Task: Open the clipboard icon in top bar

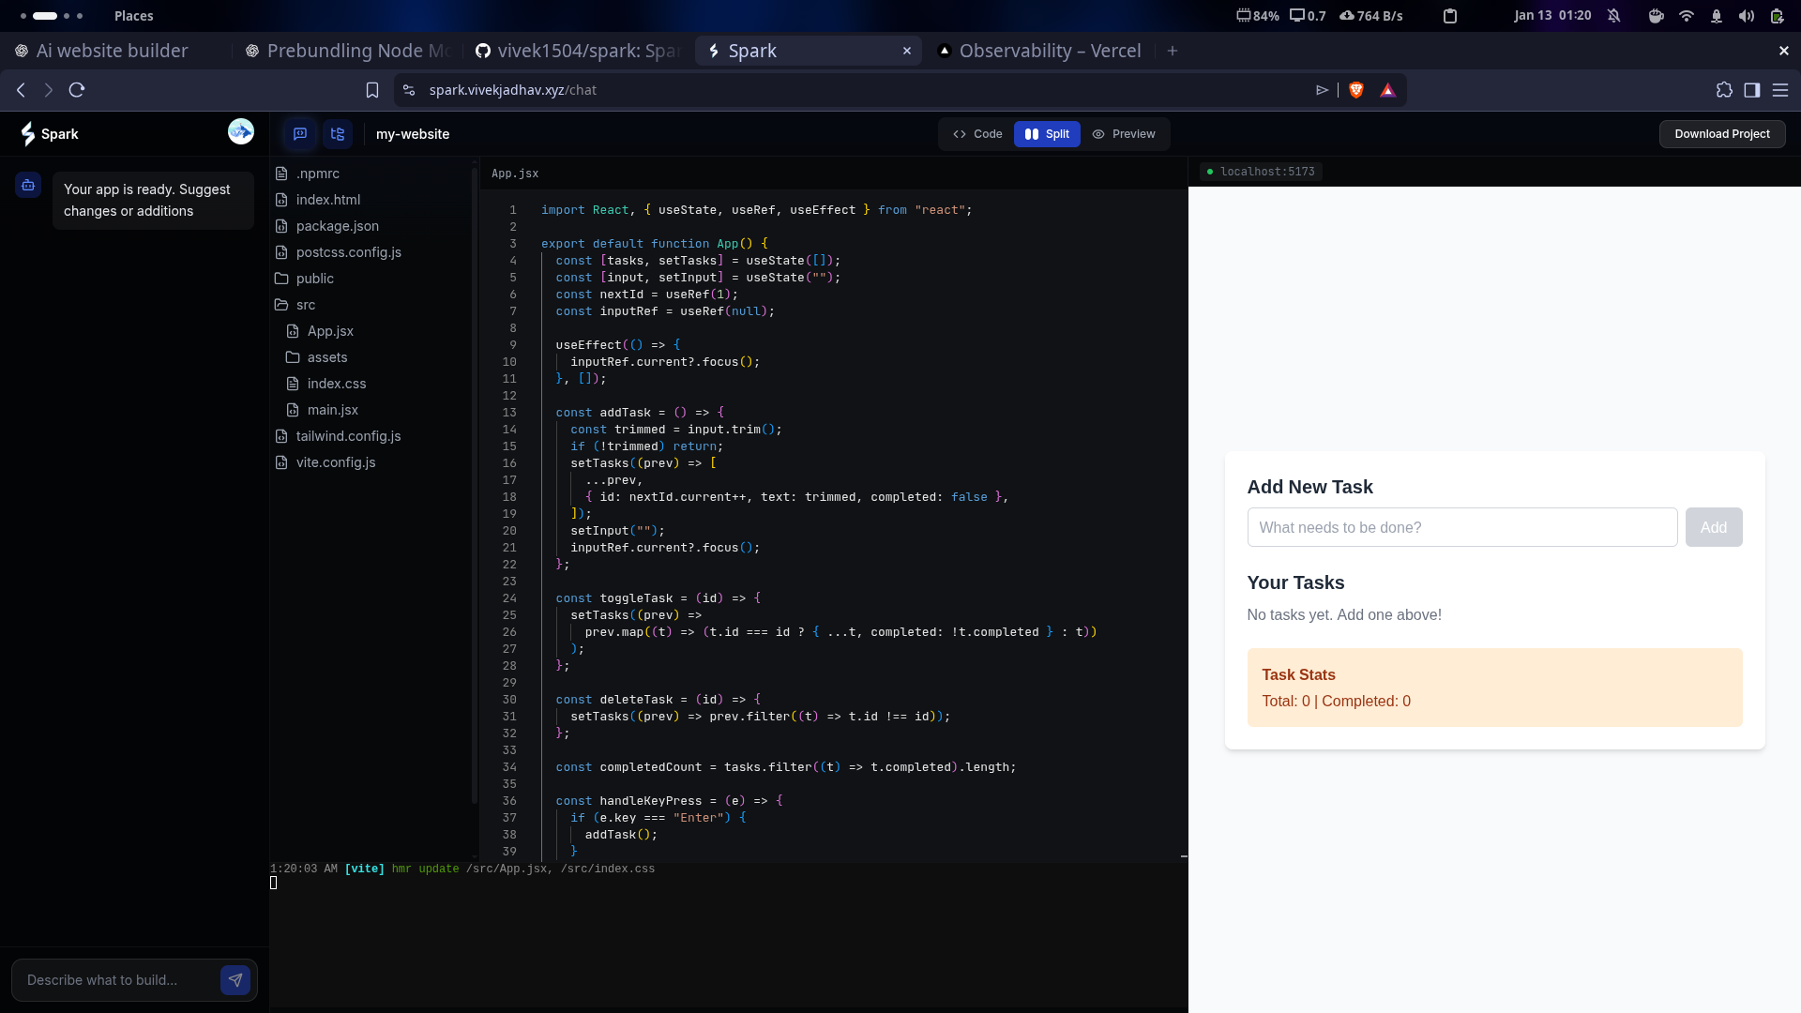Action: click(x=1450, y=16)
